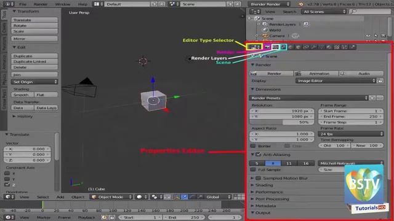
Task: Open the 24 fps frame rate dropdown
Action: click(351, 134)
